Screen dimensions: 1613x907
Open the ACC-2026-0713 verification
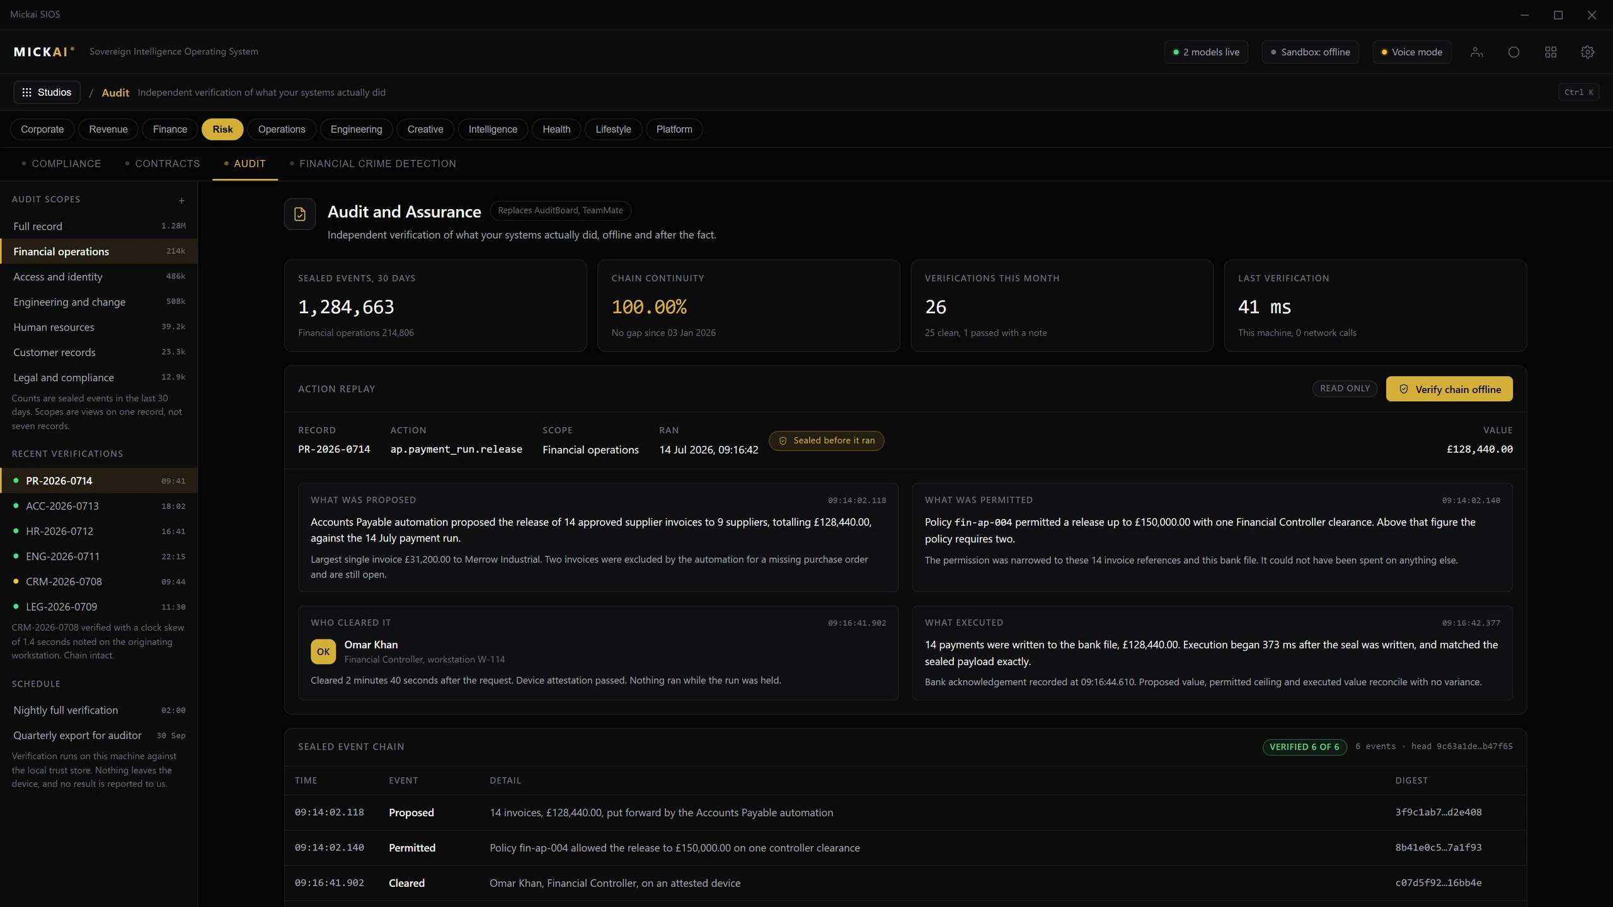coord(99,506)
